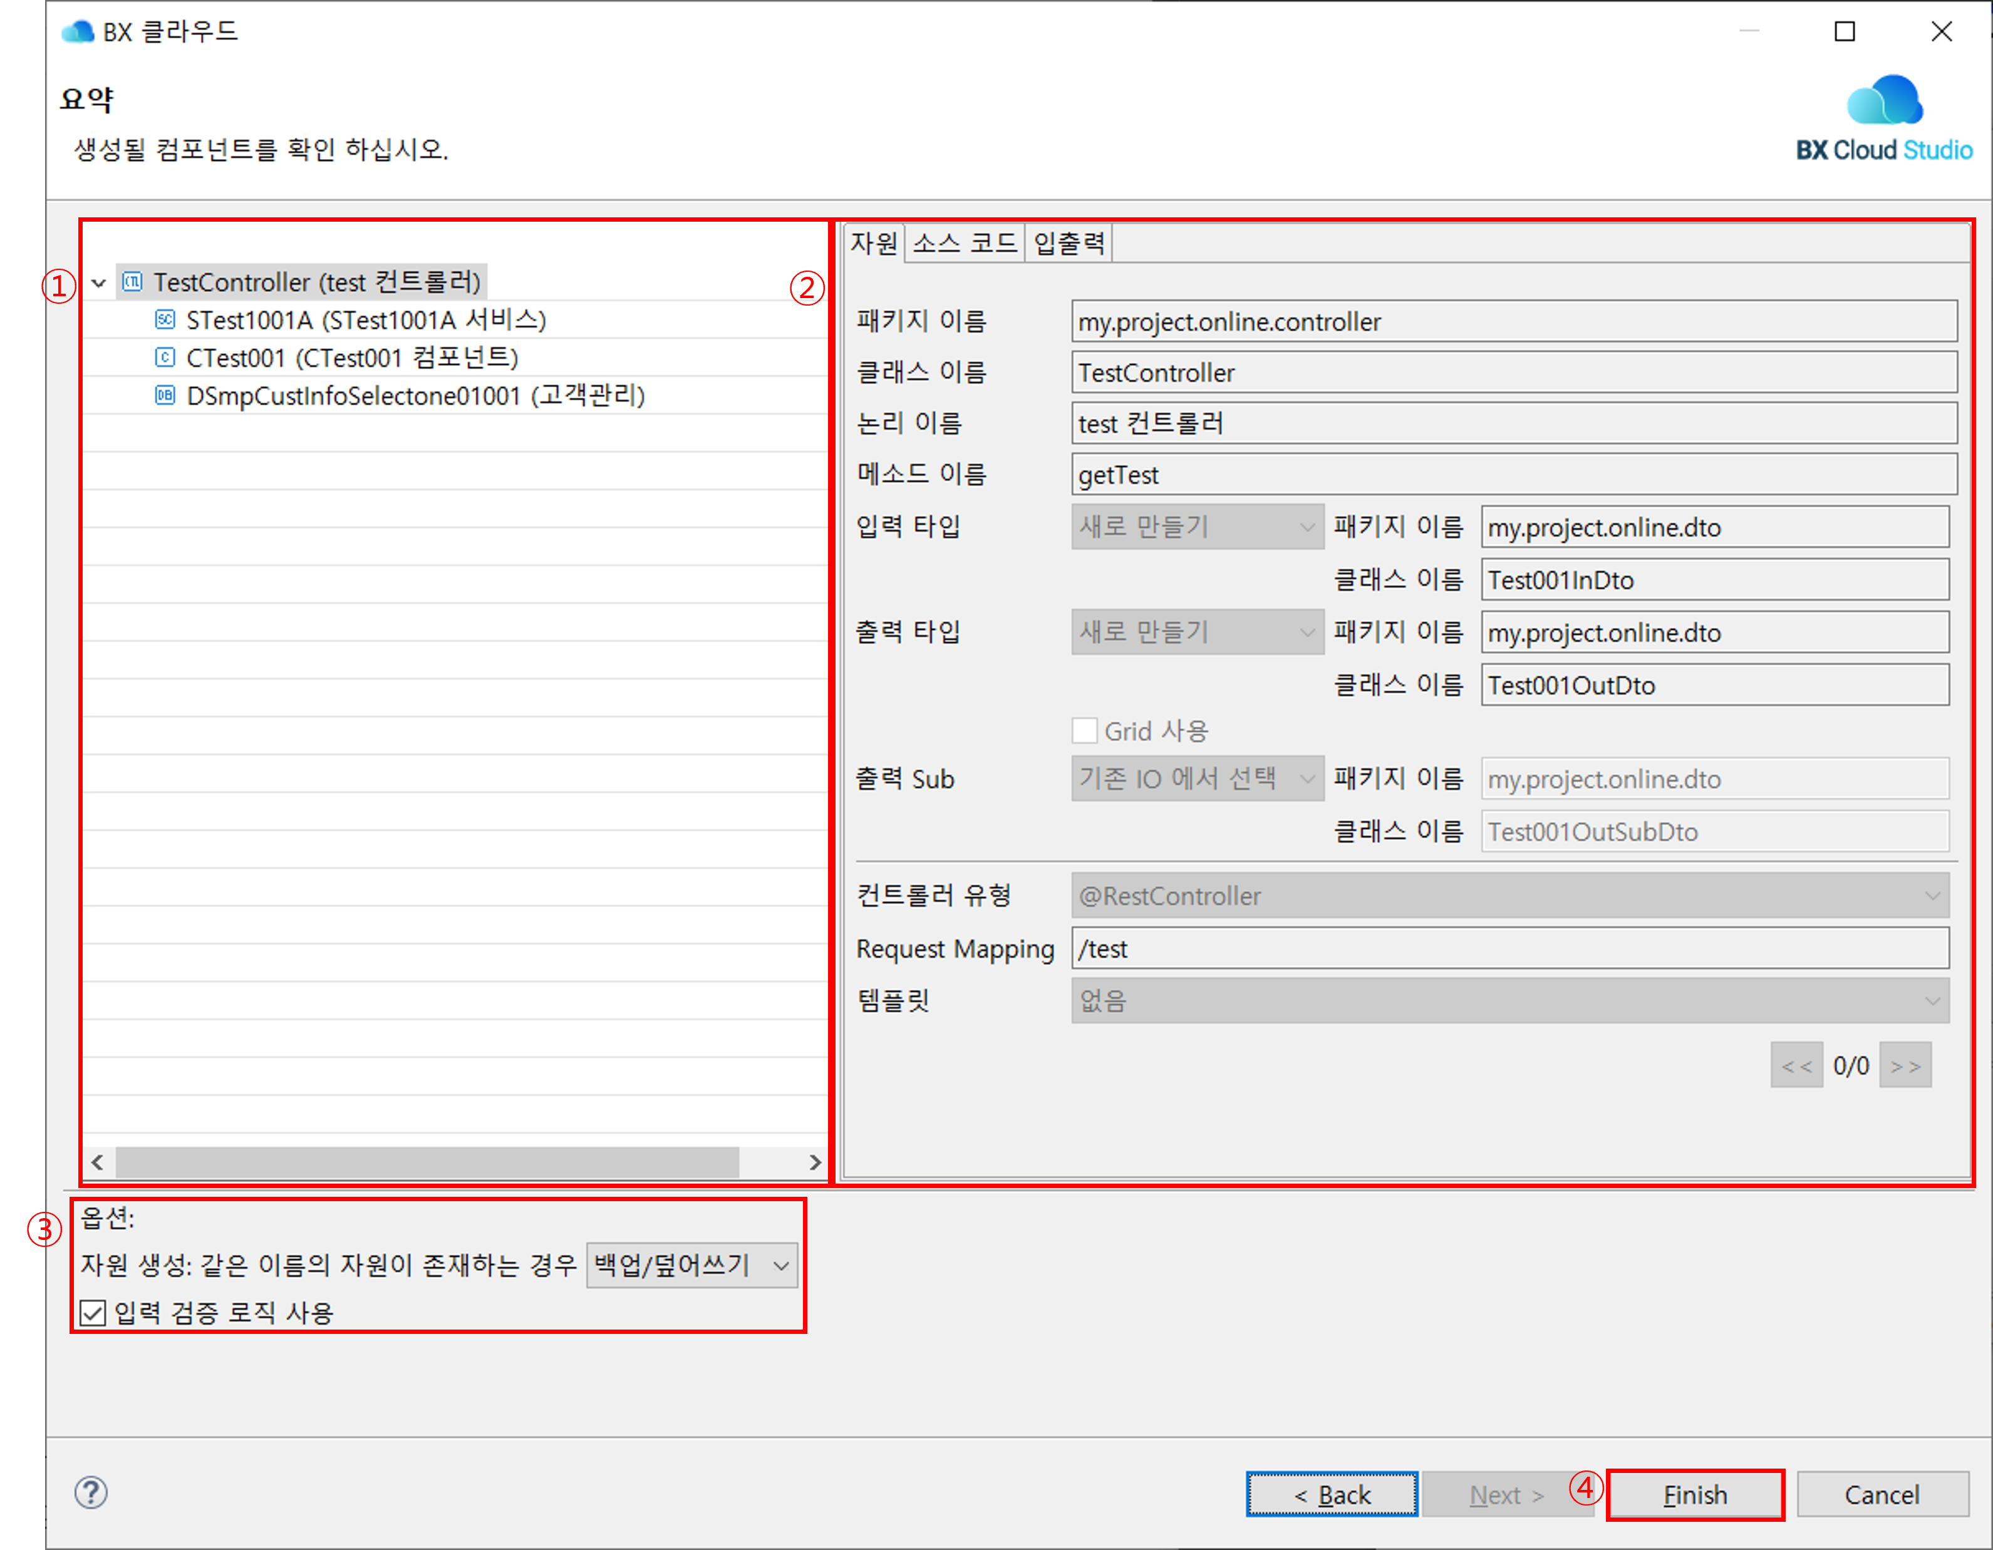The height and width of the screenshot is (1550, 1993).
Task: Click the Finish button
Action: click(x=1695, y=1494)
